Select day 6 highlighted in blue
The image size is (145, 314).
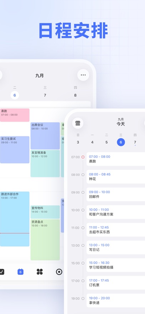coord(121,142)
